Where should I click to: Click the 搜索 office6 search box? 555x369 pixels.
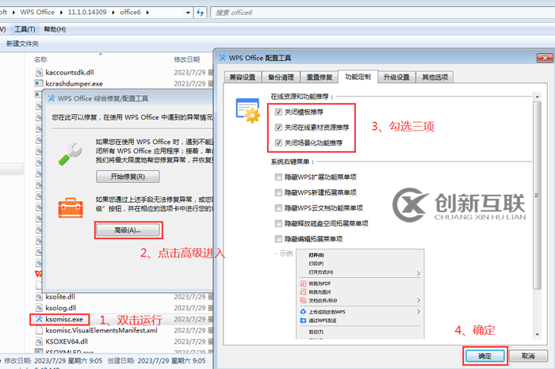click(x=382, y=13)
